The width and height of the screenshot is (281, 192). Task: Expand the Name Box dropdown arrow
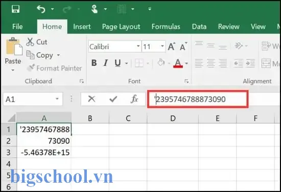coord(57,99)
